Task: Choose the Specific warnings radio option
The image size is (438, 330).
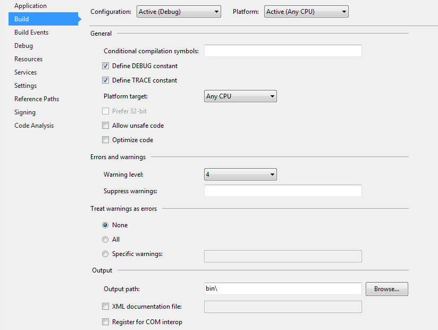Action: point(105,254)
